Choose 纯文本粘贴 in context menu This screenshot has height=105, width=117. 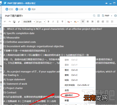(78, 85)
